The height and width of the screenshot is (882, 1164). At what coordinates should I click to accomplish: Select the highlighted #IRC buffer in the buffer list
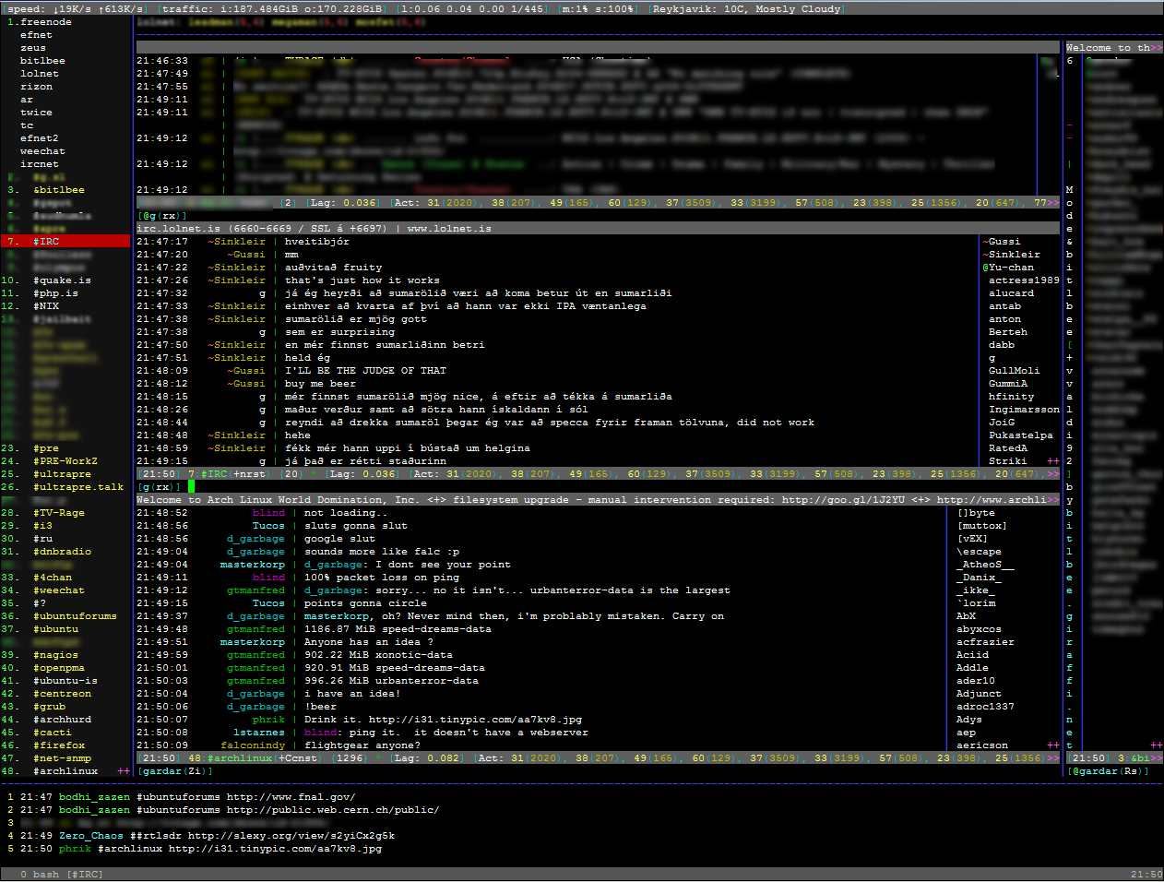tap(46, 242)
